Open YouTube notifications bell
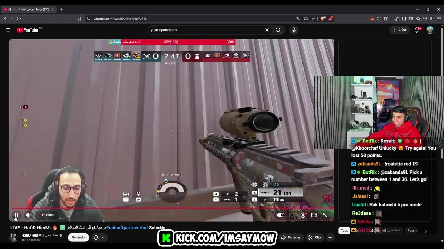The height and width of the screenshot is (249, 444). tap(417, 30)
